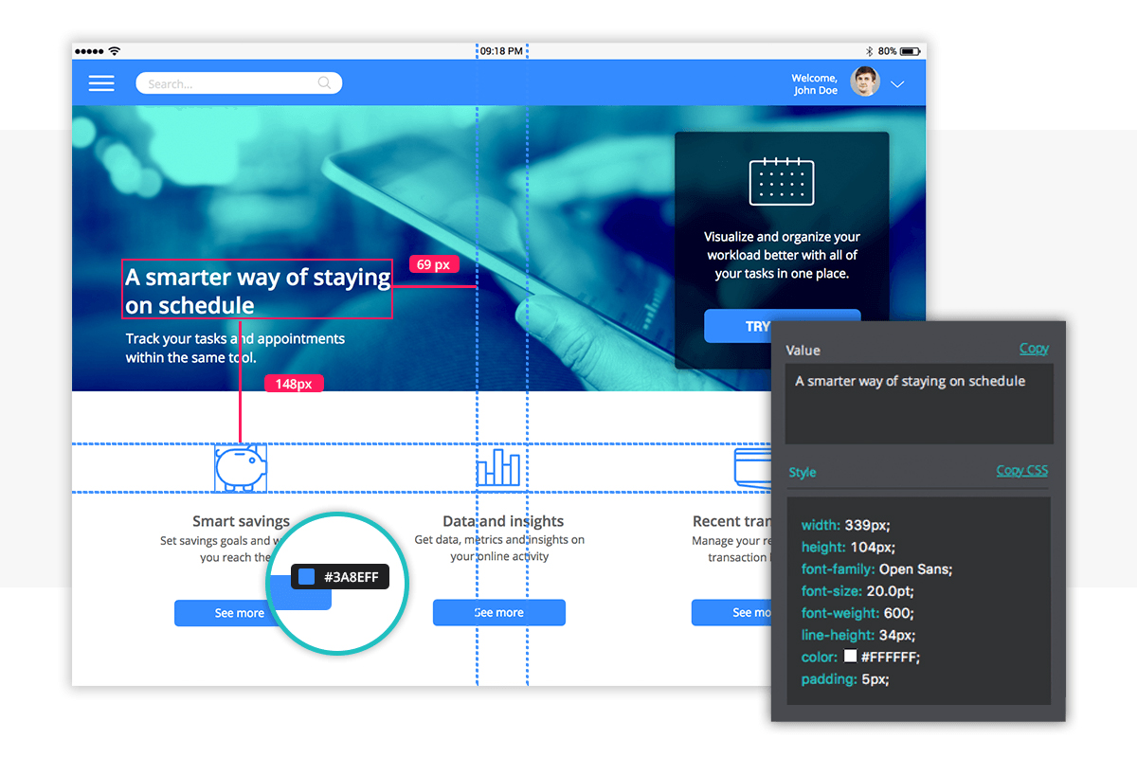Click the Copy link beside Value
Viewport: 1137px width, 758px height.
1034,349
